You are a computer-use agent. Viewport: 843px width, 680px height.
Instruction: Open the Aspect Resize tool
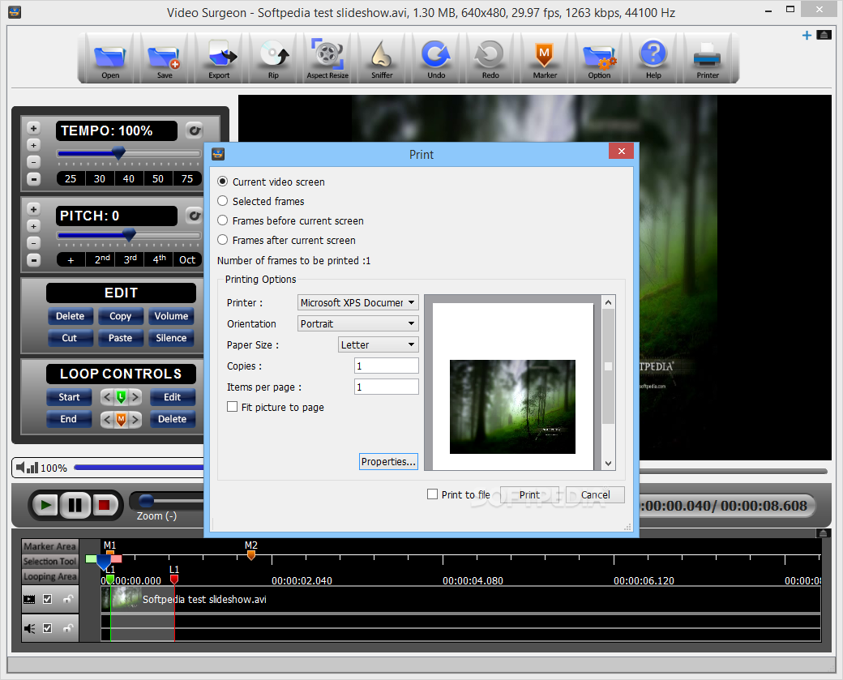(327, 59)
